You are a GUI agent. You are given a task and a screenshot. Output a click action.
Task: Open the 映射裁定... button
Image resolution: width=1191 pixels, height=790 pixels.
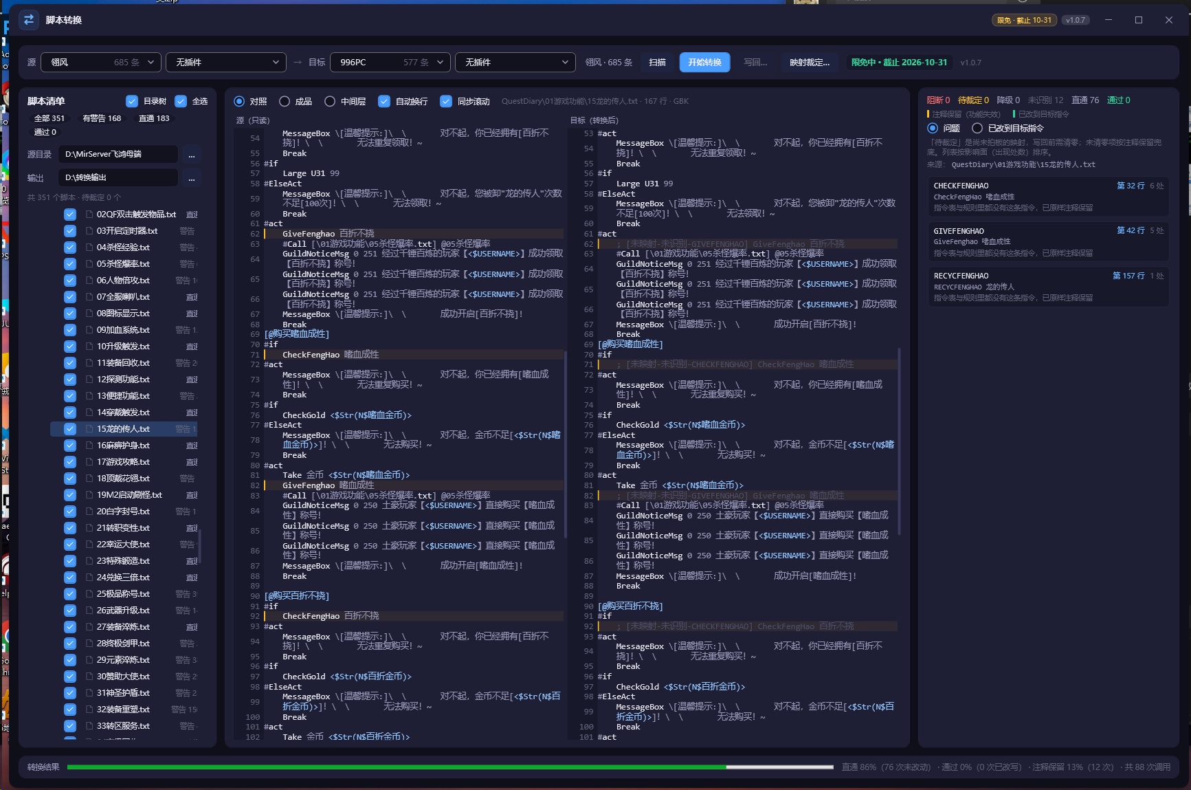click(810, 63)
